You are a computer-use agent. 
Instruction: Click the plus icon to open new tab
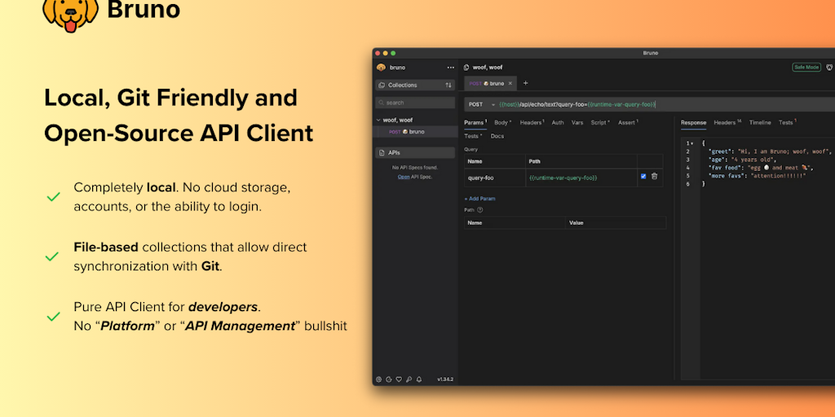(525, 83)
